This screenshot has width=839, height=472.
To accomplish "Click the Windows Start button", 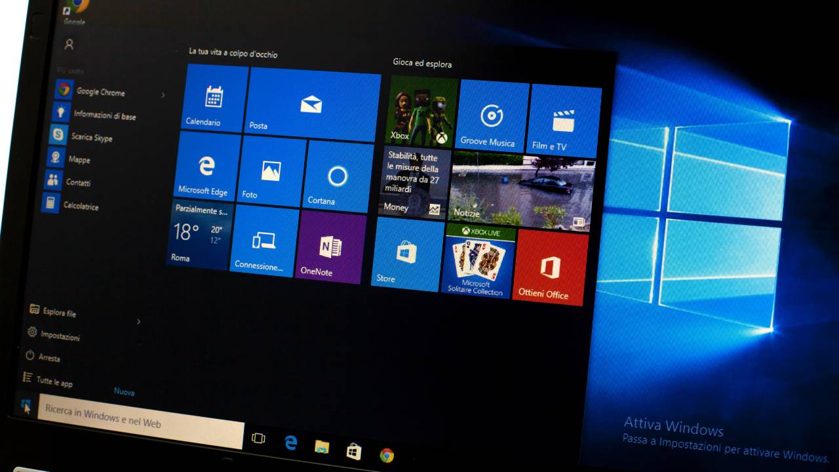I will [x=26, y=405].
